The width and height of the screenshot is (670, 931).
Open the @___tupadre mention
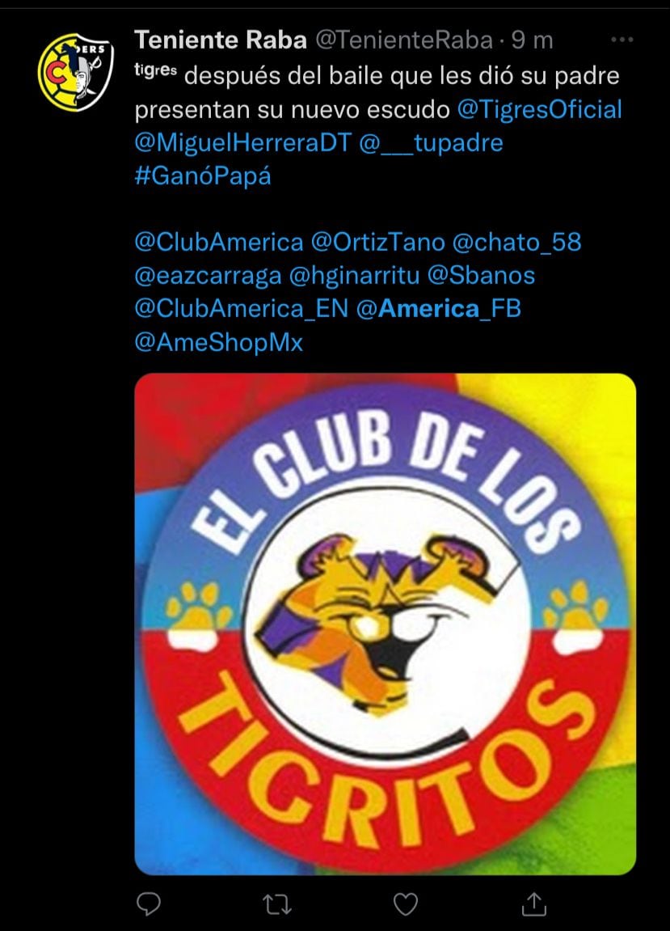(x=431, y=143)
